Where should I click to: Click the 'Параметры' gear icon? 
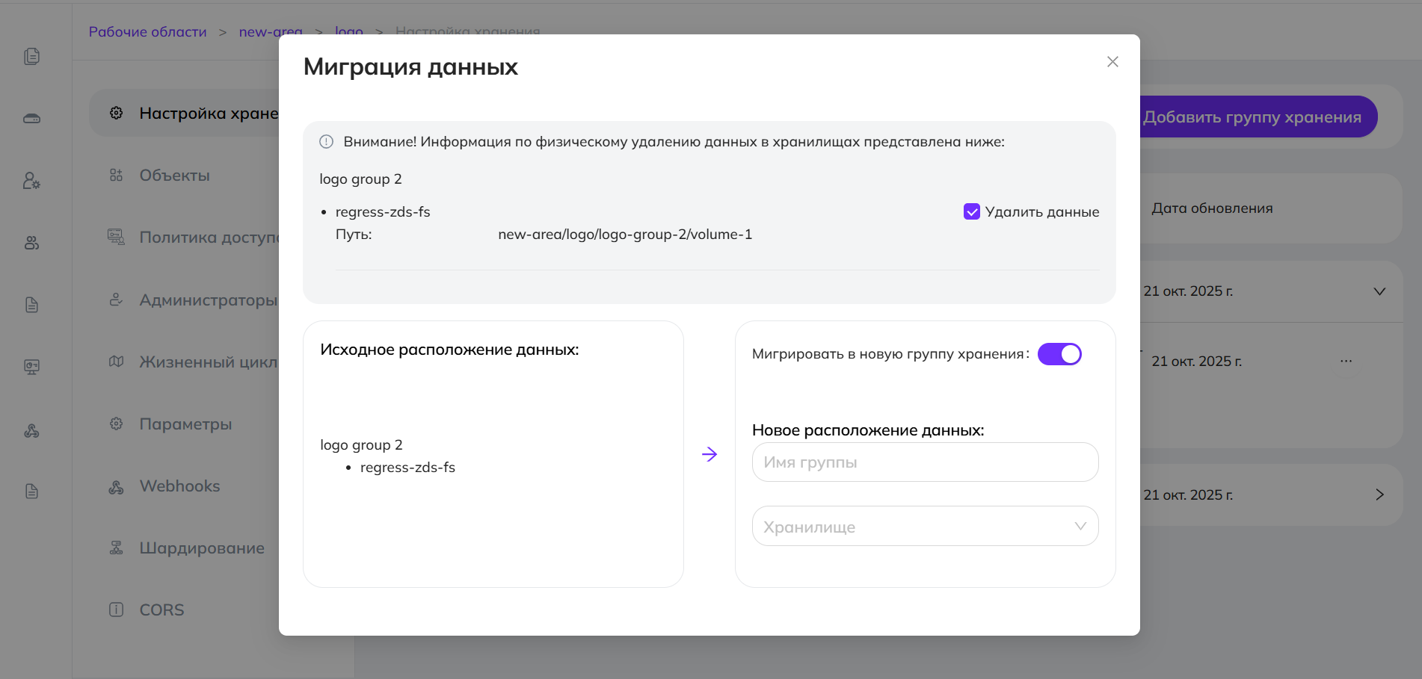tap(117, 424)
